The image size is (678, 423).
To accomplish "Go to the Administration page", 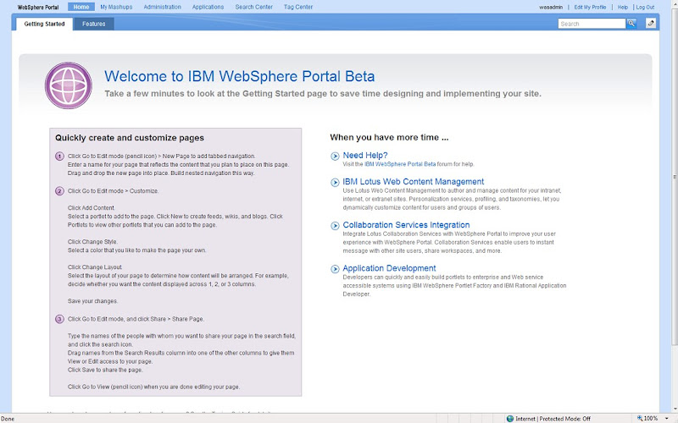I will 162,7.
